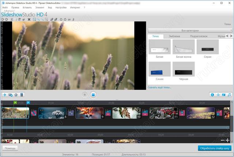Click the Cut scissors icon
Image resolution: width=234 pixels, height=157 pixels.
[x=12, y=19]
